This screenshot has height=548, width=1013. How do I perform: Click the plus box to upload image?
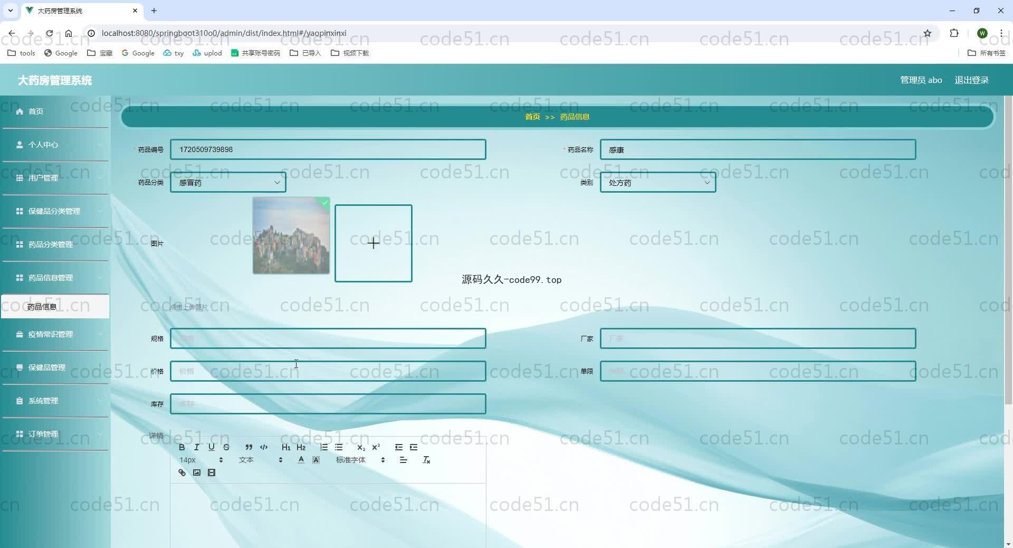click(374, 243)
